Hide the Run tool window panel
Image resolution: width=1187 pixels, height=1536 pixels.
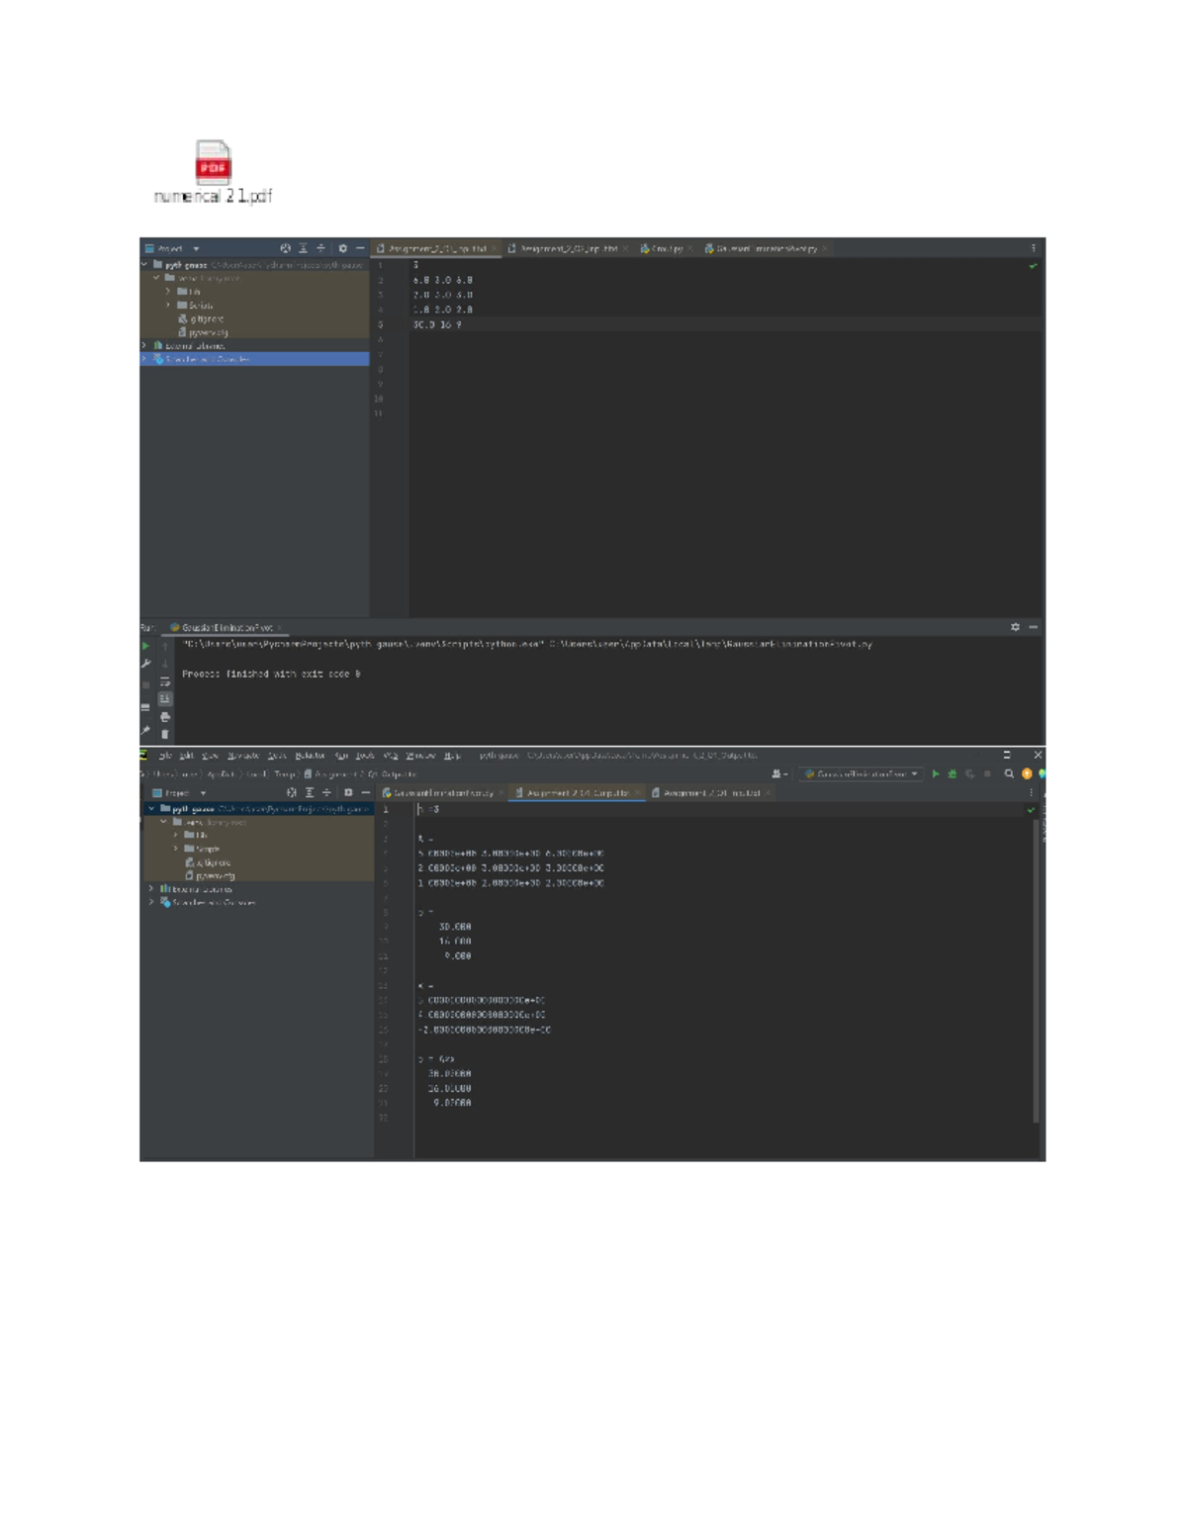pyautogui.click(x=1033, y=627)
